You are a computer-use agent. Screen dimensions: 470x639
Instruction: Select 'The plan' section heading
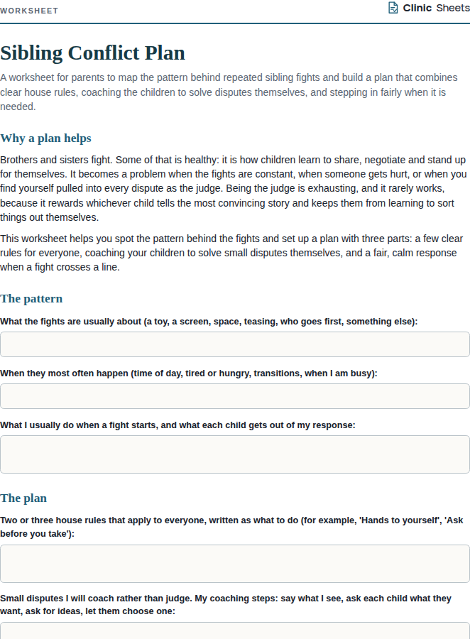(x=23, y=498)
